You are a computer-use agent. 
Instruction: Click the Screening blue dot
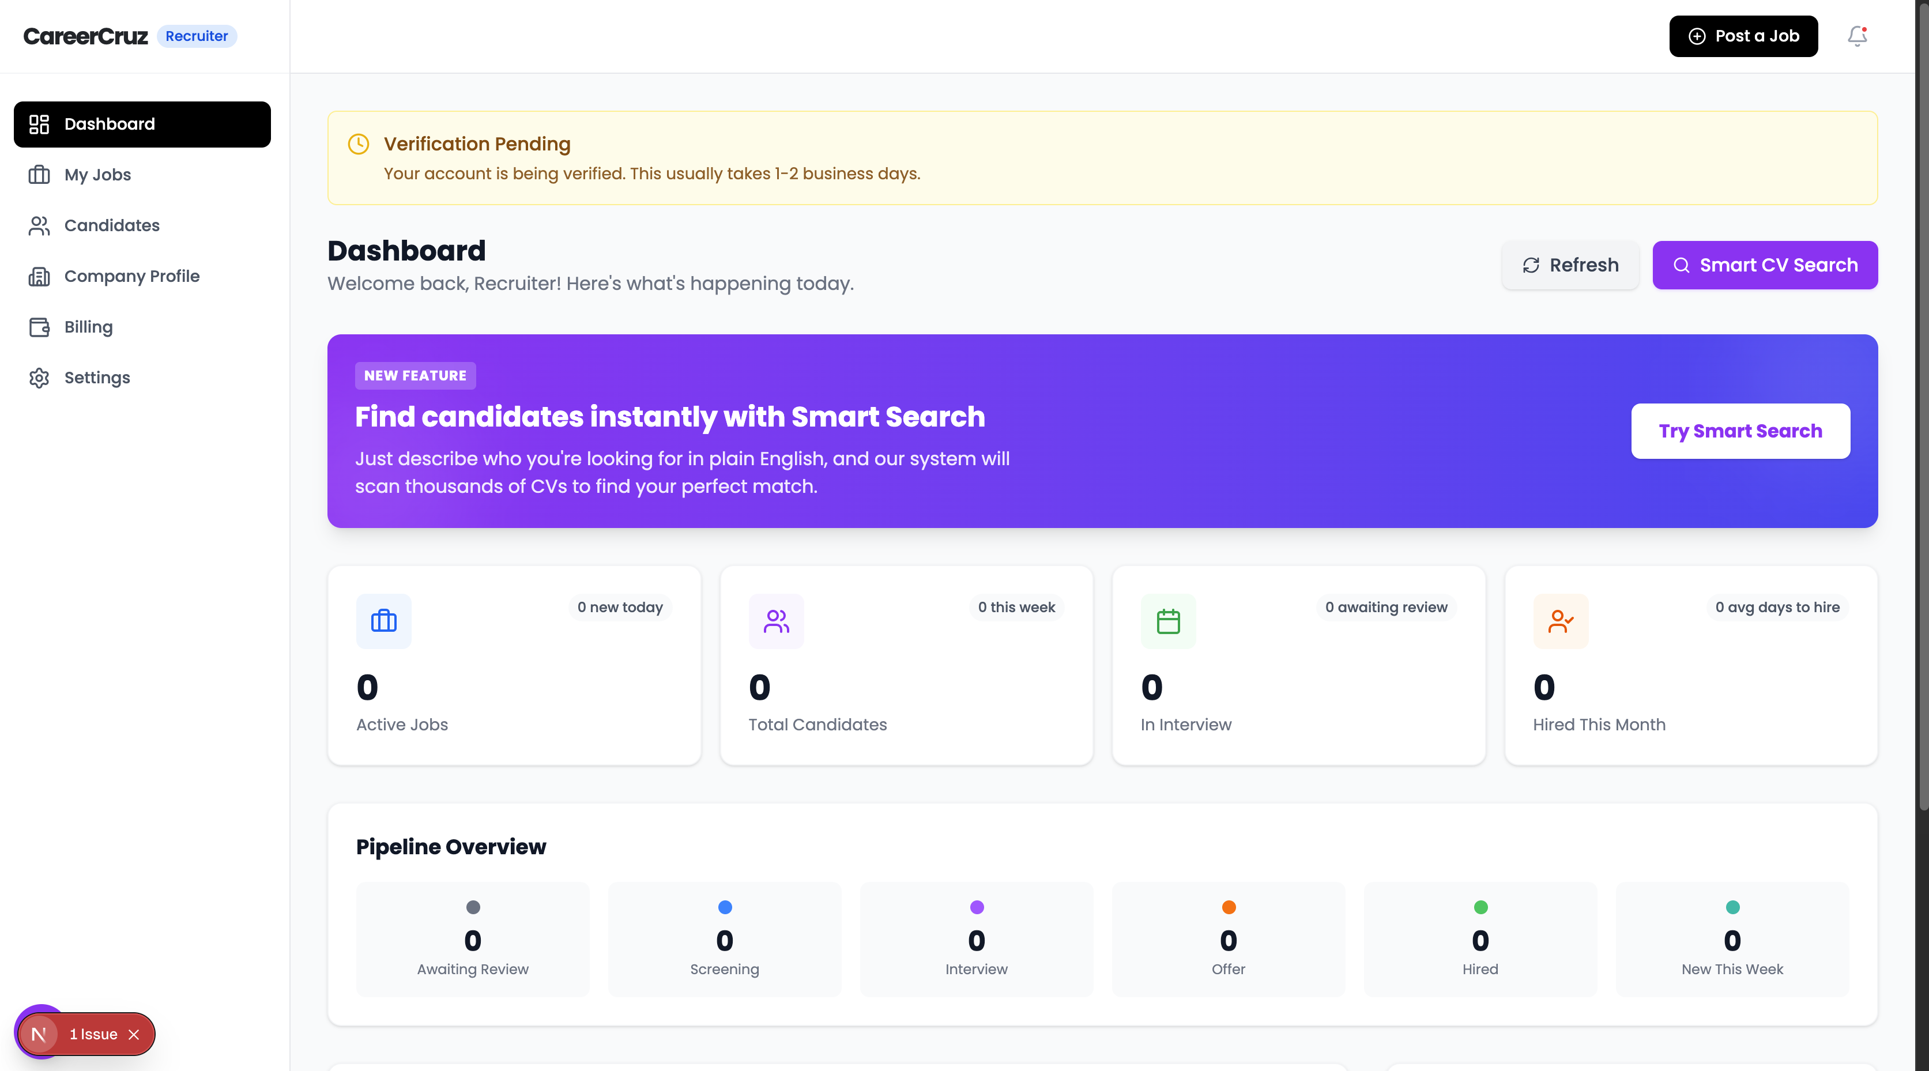pos(725,908)
